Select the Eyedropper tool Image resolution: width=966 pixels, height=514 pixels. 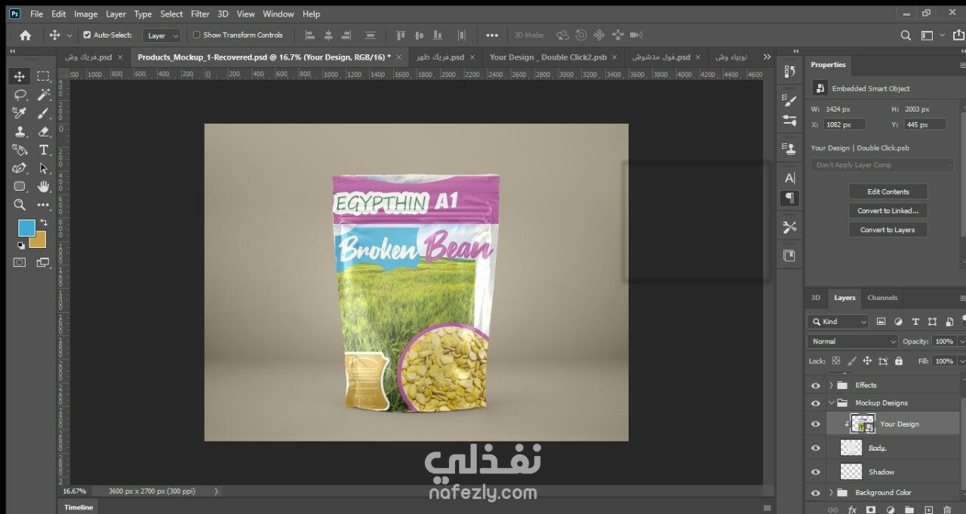pos(20,113)
